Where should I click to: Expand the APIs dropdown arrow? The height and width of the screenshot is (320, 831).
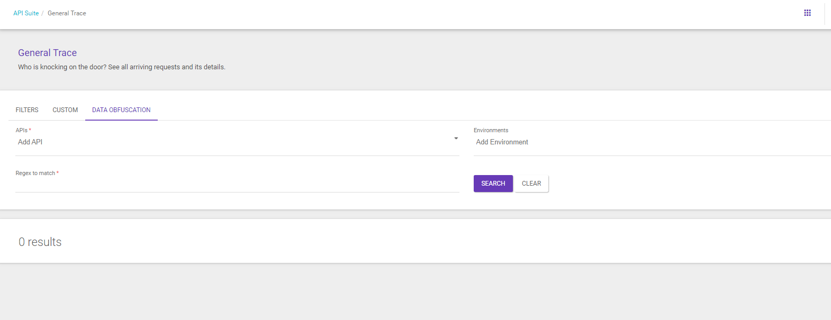pyautogui.click(x=456, y=139)
